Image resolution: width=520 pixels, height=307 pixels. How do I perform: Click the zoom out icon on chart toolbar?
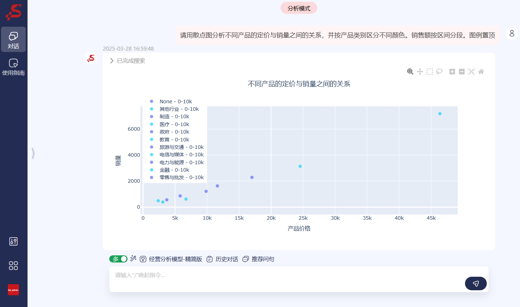[461, 71]
